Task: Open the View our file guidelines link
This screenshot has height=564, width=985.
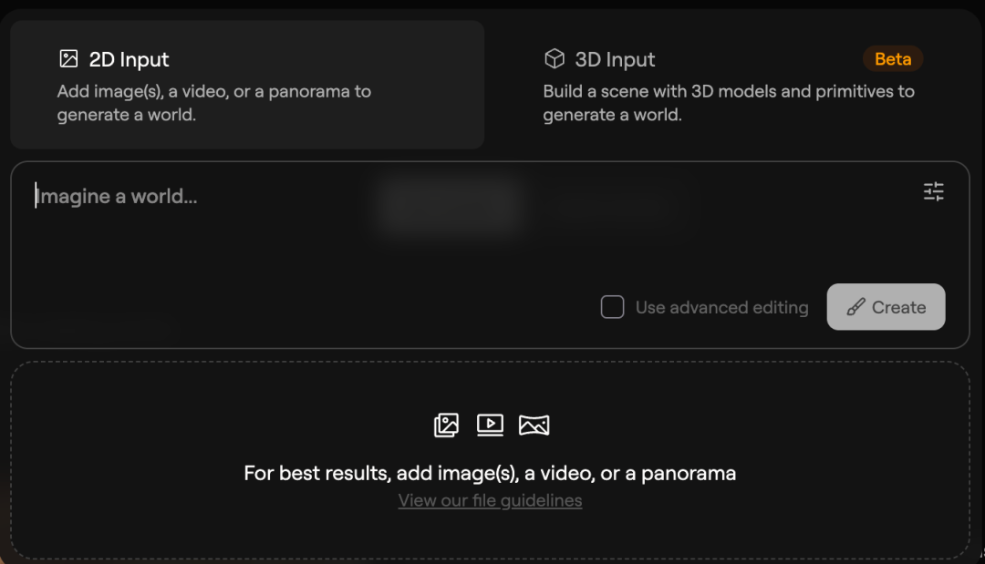Action: (x=490, y=500)
